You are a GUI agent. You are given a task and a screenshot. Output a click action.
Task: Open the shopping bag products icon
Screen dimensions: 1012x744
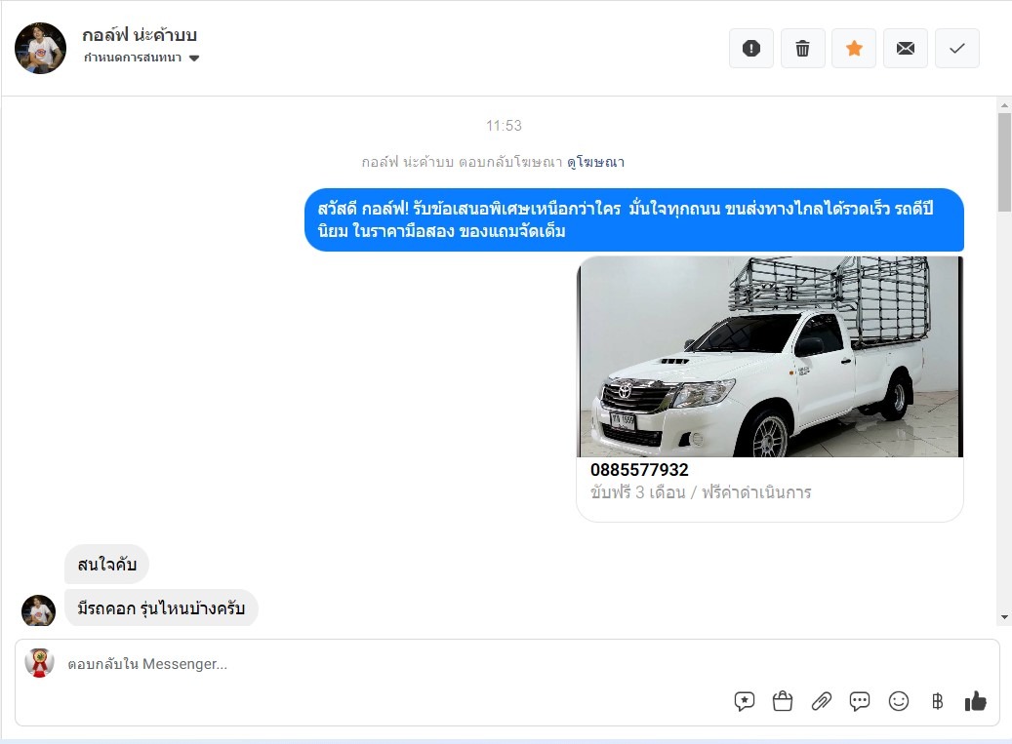(783, 701)
